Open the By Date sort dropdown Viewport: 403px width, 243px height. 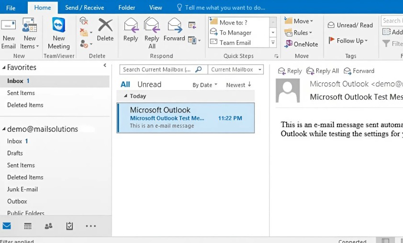tap(205, 85)
